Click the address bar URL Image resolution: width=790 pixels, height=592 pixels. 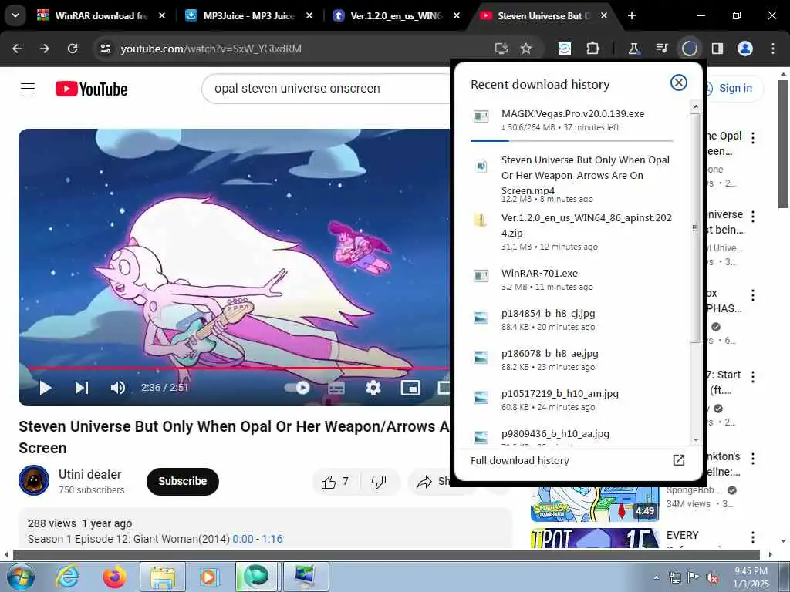coord(211,49)
